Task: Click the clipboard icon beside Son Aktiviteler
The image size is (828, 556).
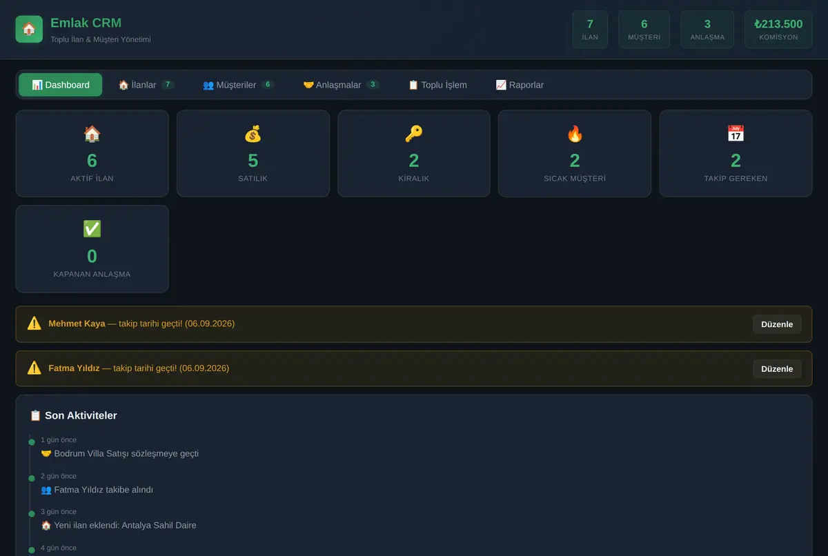Action: pyautogui.click(x=35, y=415)
